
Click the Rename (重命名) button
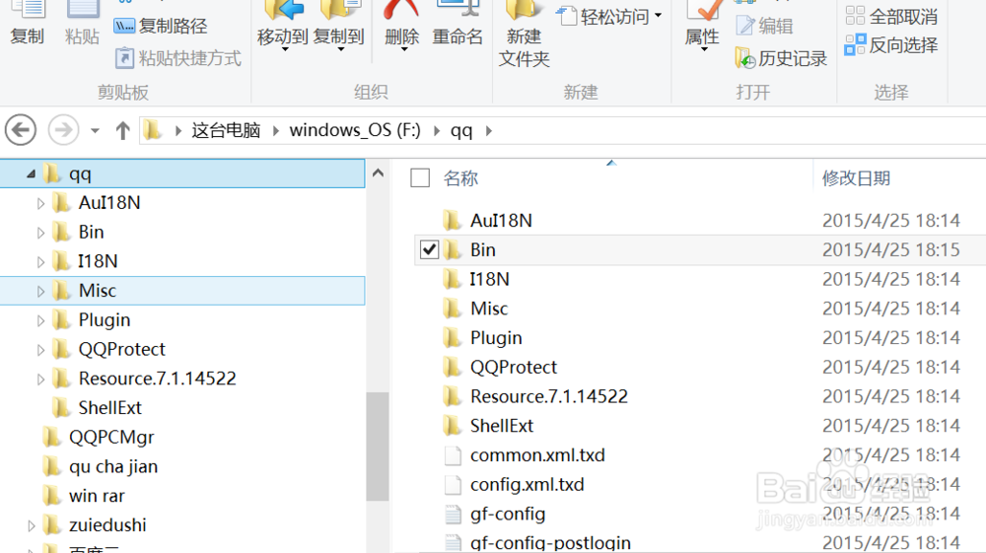pos(458,26)
